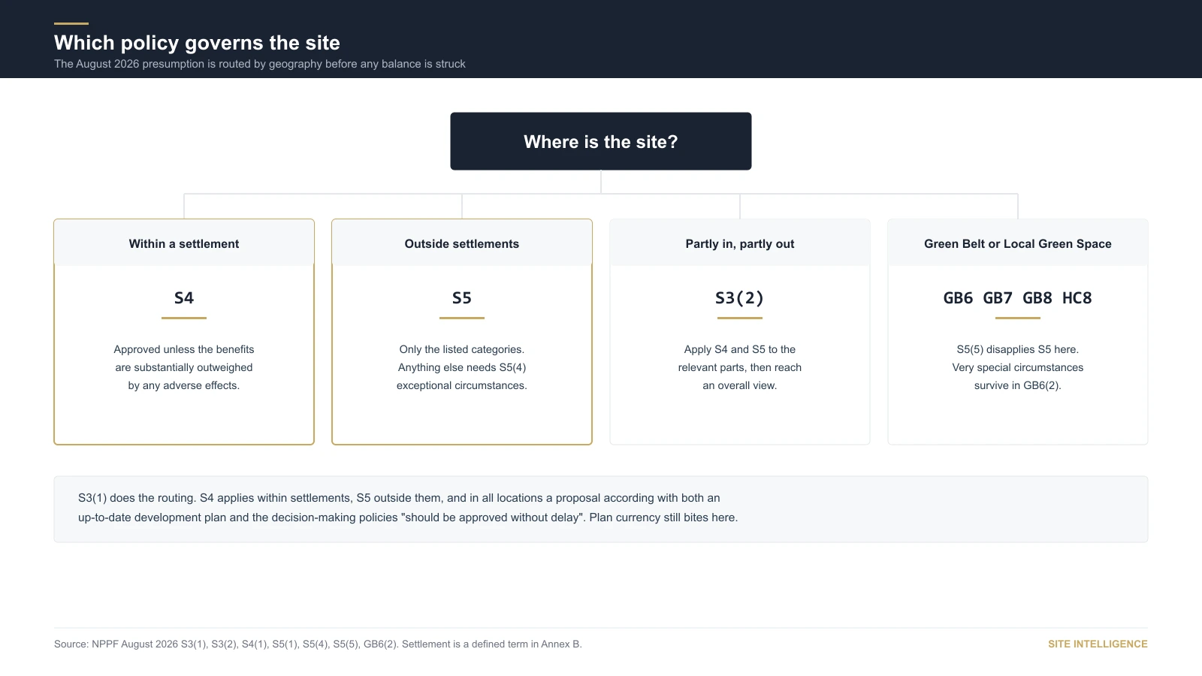Image resolution: width=1202 pixels, height=676 pixels.
Task: Click the 'Where is the site?' box
Action: 601,141
